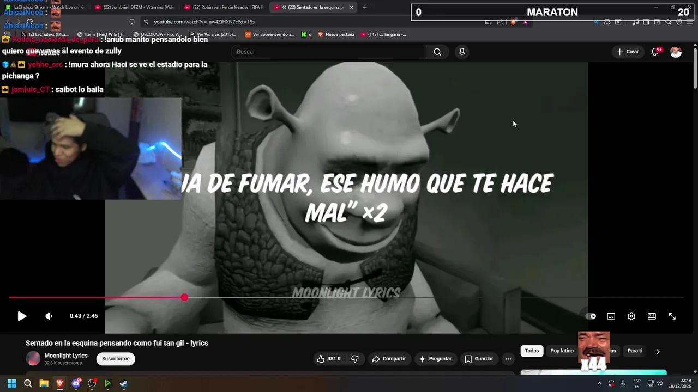Open the Windows Start menu
Image resolution: width=698 pixels, height=392 pixels.
coord(11,383)
